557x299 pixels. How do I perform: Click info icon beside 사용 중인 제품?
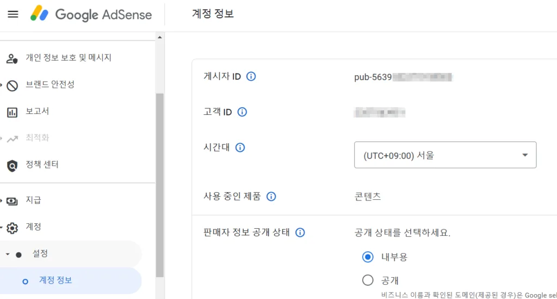[x=271, y=196]
